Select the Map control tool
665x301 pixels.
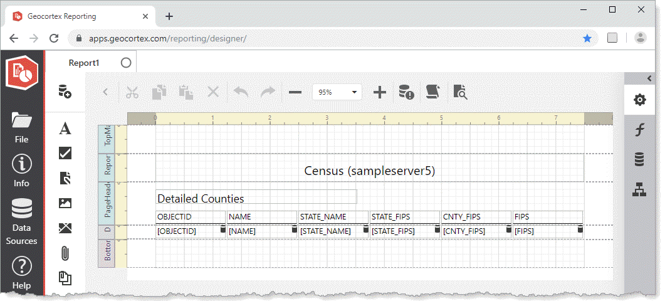[65, 228]
